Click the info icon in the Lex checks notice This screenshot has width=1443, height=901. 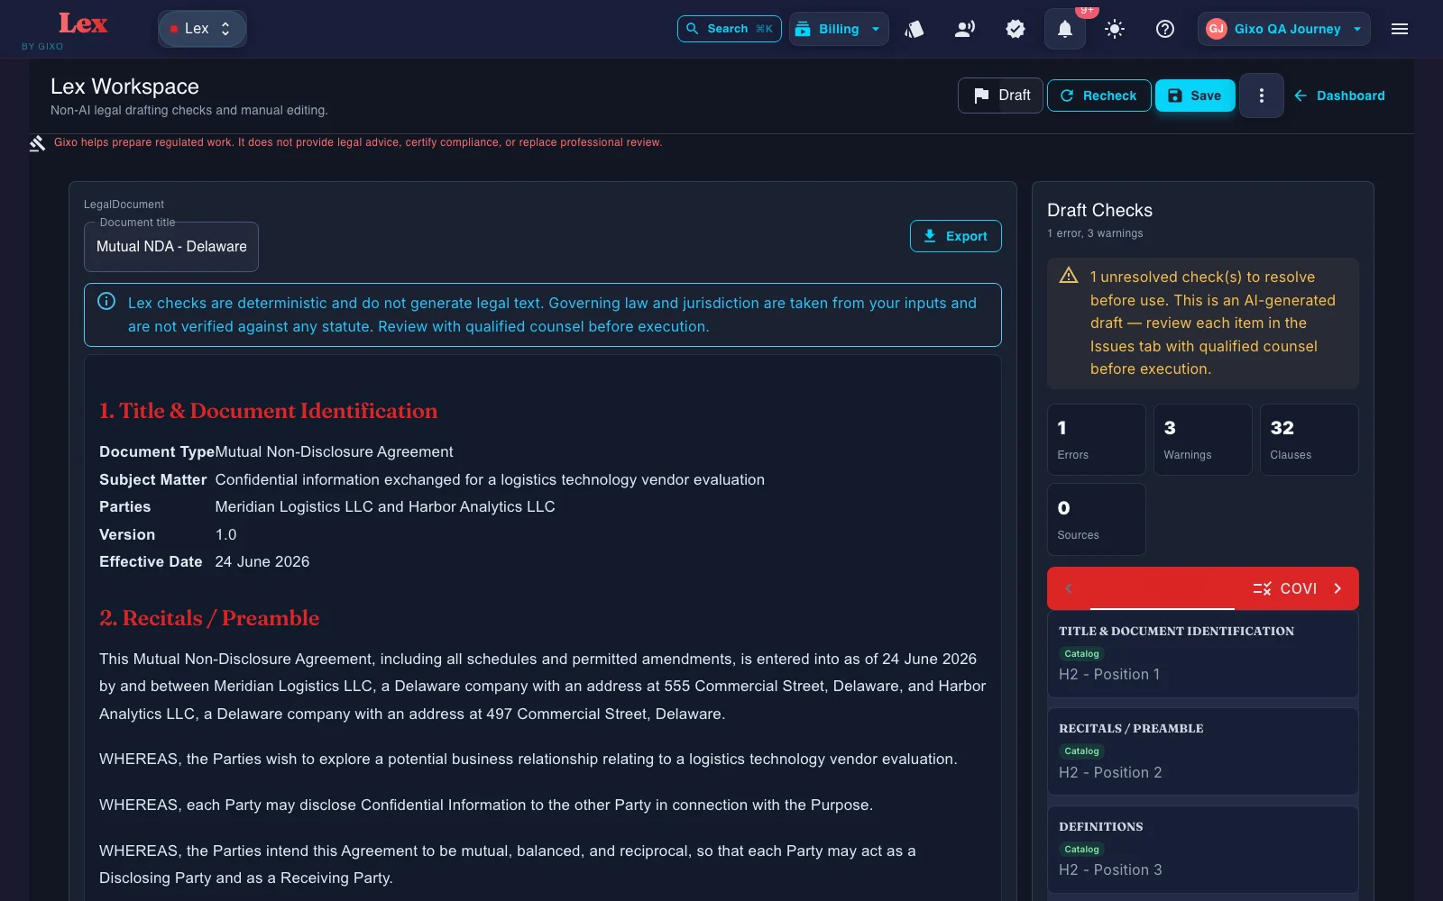click(106, 301)
